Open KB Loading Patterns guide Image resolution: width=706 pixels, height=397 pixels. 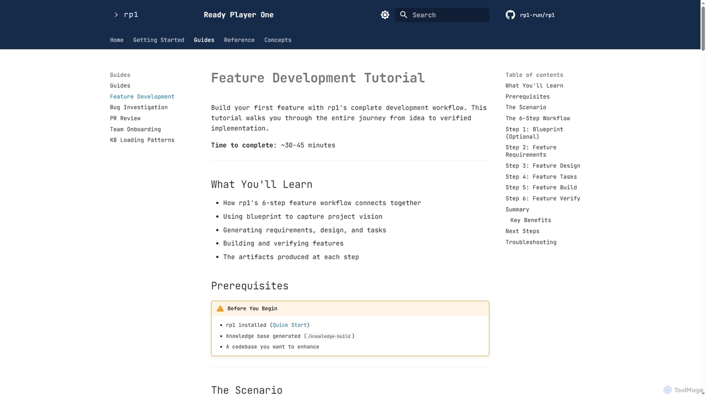click(142, 140)
